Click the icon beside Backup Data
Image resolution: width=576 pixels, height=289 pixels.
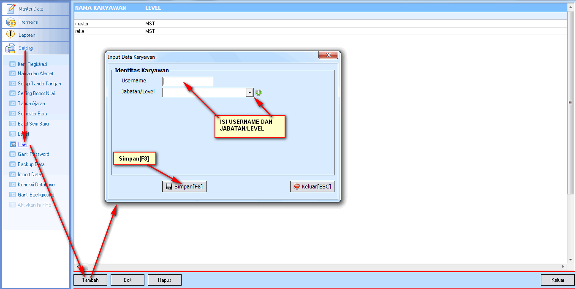13,164
